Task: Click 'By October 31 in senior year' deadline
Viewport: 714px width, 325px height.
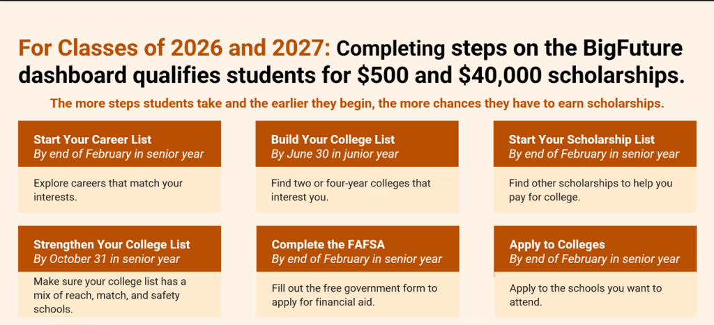Action: click(x=107, y=259)
